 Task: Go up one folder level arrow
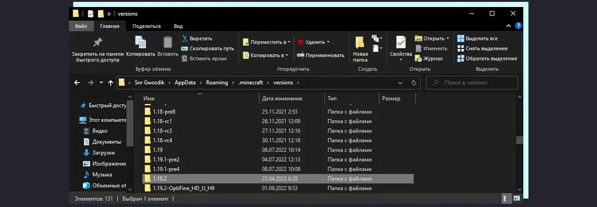(111, 83)
